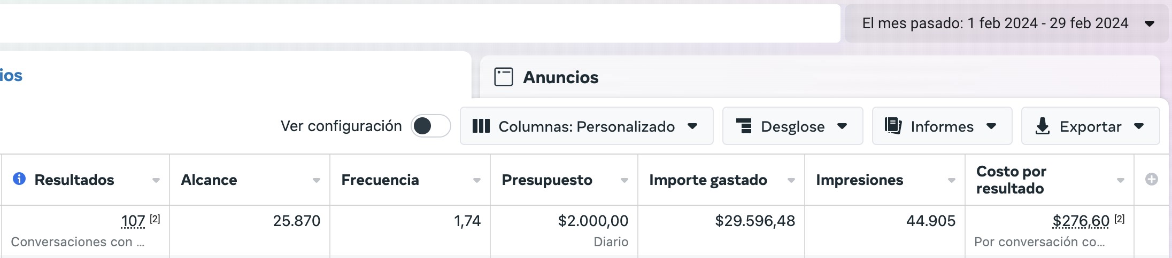Click the Exportar download icon
Screen dimensions: 1172x258
click(x=1042, y=126)
